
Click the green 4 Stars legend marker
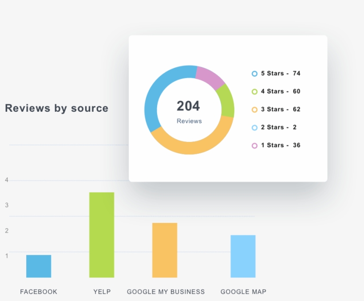(x=254, y=91)
